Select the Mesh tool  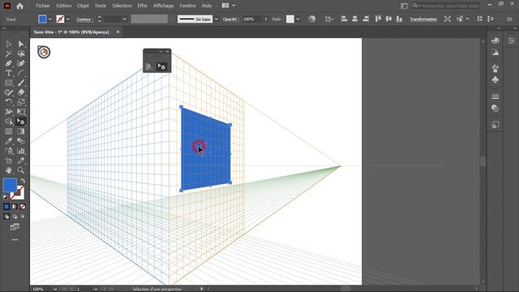coord(9,131)
